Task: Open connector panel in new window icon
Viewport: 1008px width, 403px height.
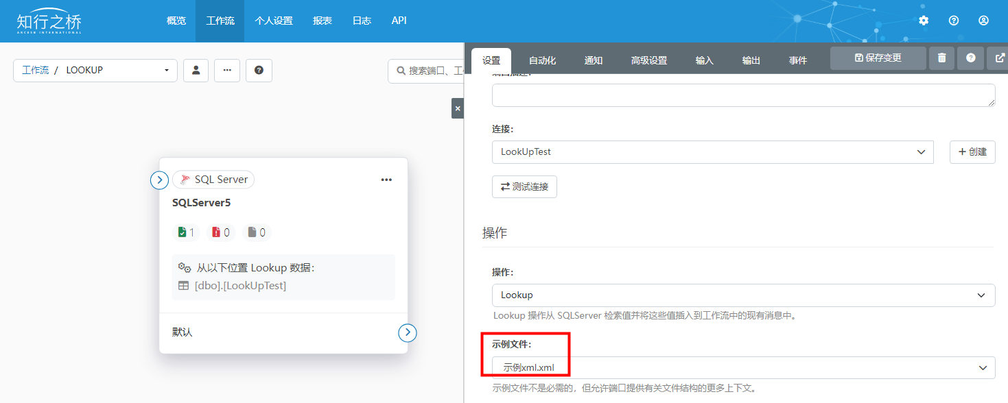Action: pos(998,58)
